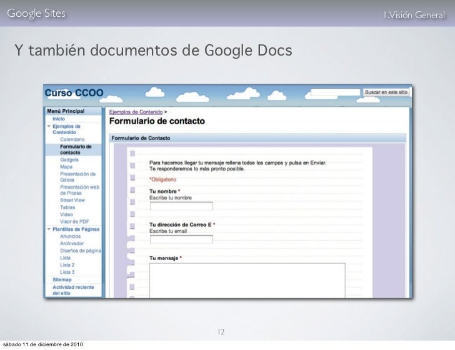
Task: Open the Visor de PDF page
Action: [74, 221]
